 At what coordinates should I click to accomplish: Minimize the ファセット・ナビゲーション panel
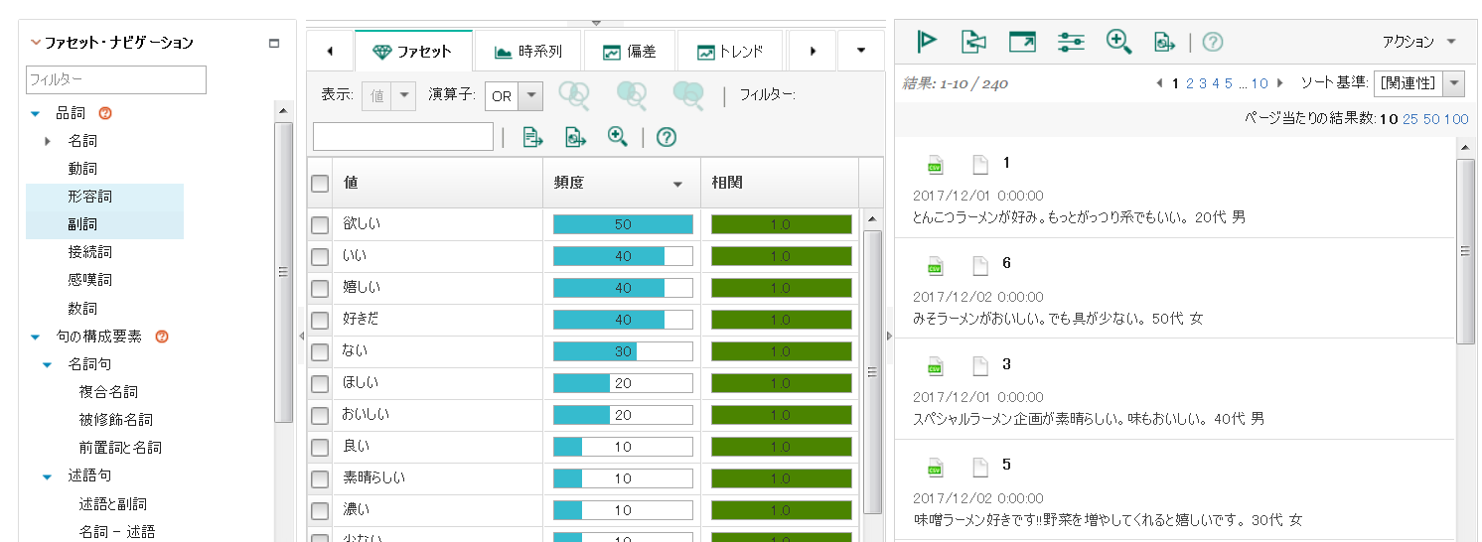[274, 44]
